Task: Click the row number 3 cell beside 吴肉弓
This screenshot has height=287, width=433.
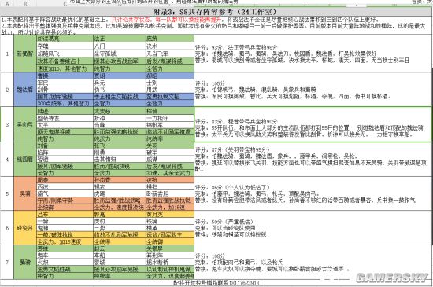Action: (7, 124)
